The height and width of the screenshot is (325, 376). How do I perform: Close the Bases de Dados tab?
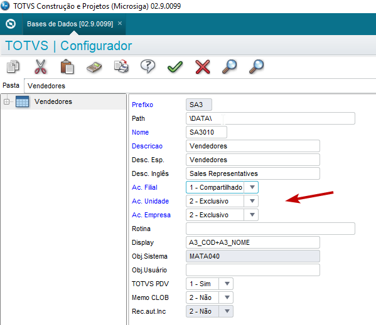pyautogui.click(x=120, y=23)
